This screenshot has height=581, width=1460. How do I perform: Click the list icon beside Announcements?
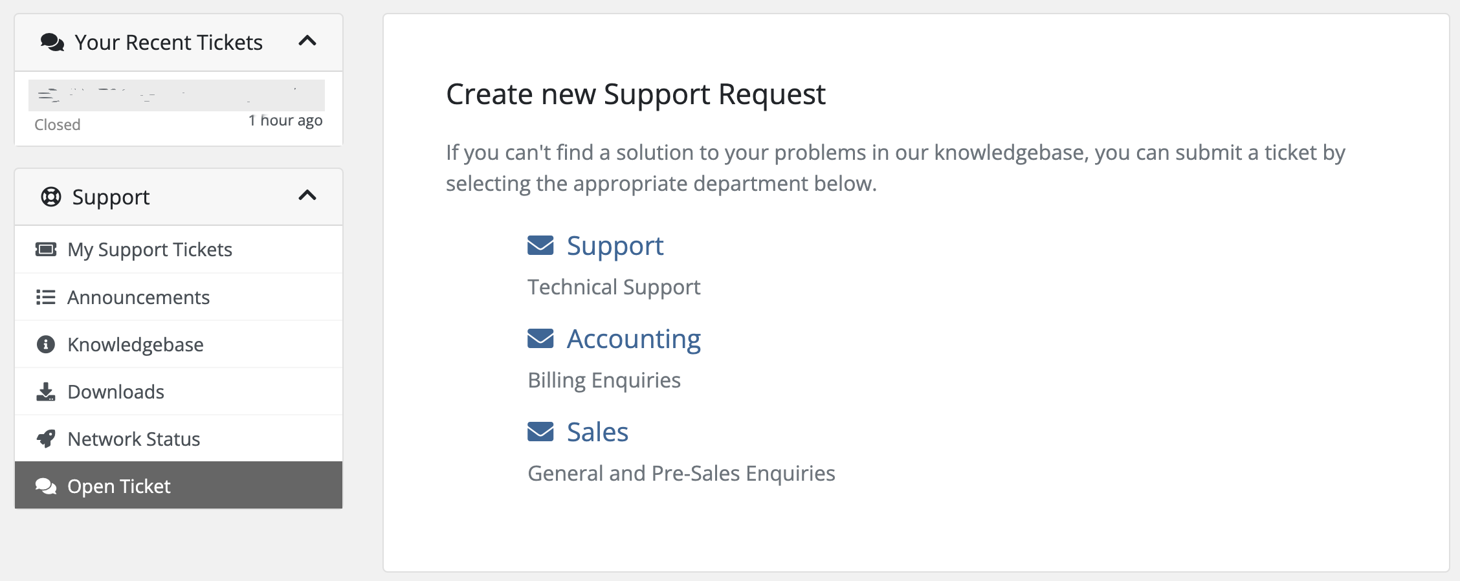45,297
